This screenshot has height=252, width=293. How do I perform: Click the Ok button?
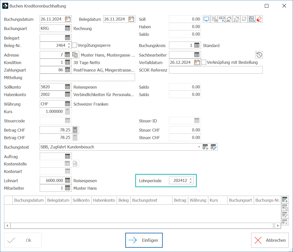point(23,240)
